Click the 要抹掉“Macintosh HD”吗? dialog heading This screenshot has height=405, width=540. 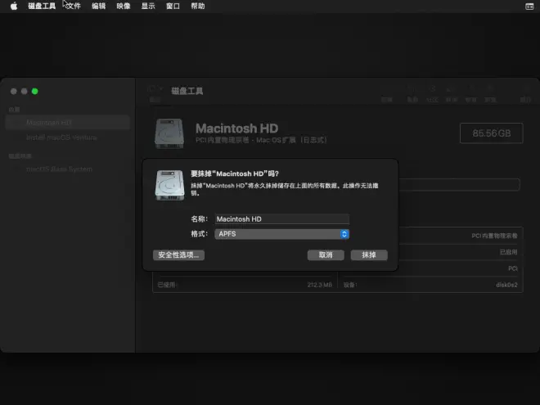235,173
